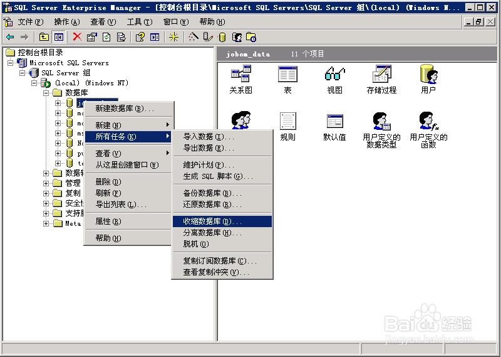The height and width of the screenshot is (357, 501).
Task: Expand the 复制 folder node
Action: pos(46,193)
